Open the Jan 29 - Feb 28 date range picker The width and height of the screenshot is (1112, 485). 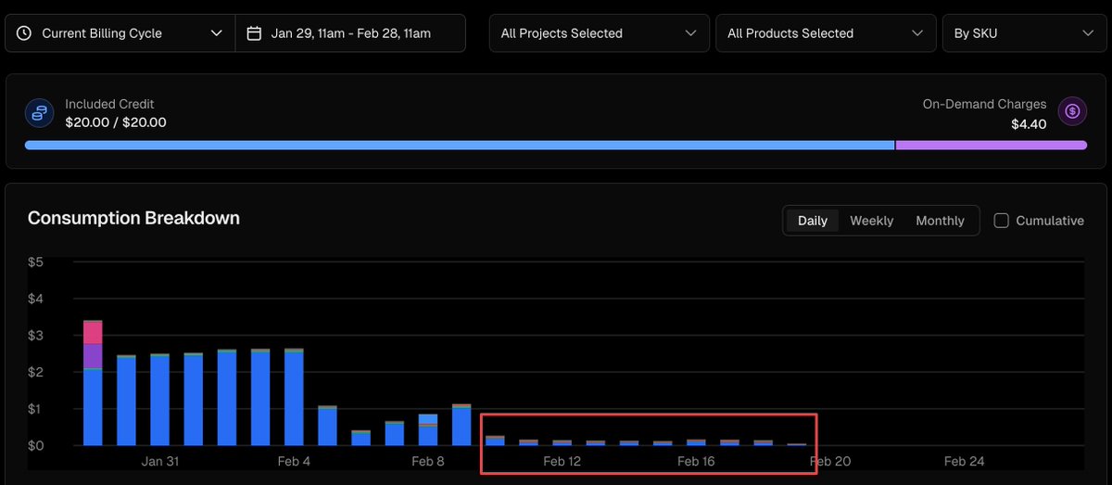350,33
